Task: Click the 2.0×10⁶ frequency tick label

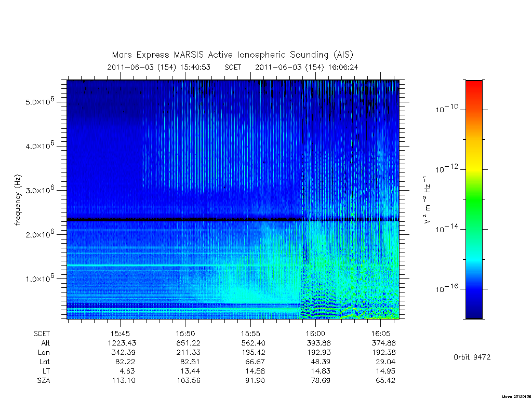Action: (39, 233)
